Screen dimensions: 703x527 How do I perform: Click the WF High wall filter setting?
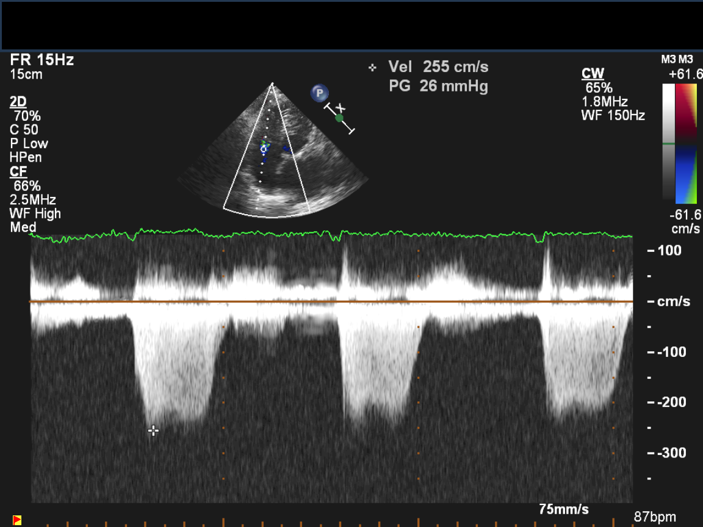pyautogui.click(x=35, y=213)
